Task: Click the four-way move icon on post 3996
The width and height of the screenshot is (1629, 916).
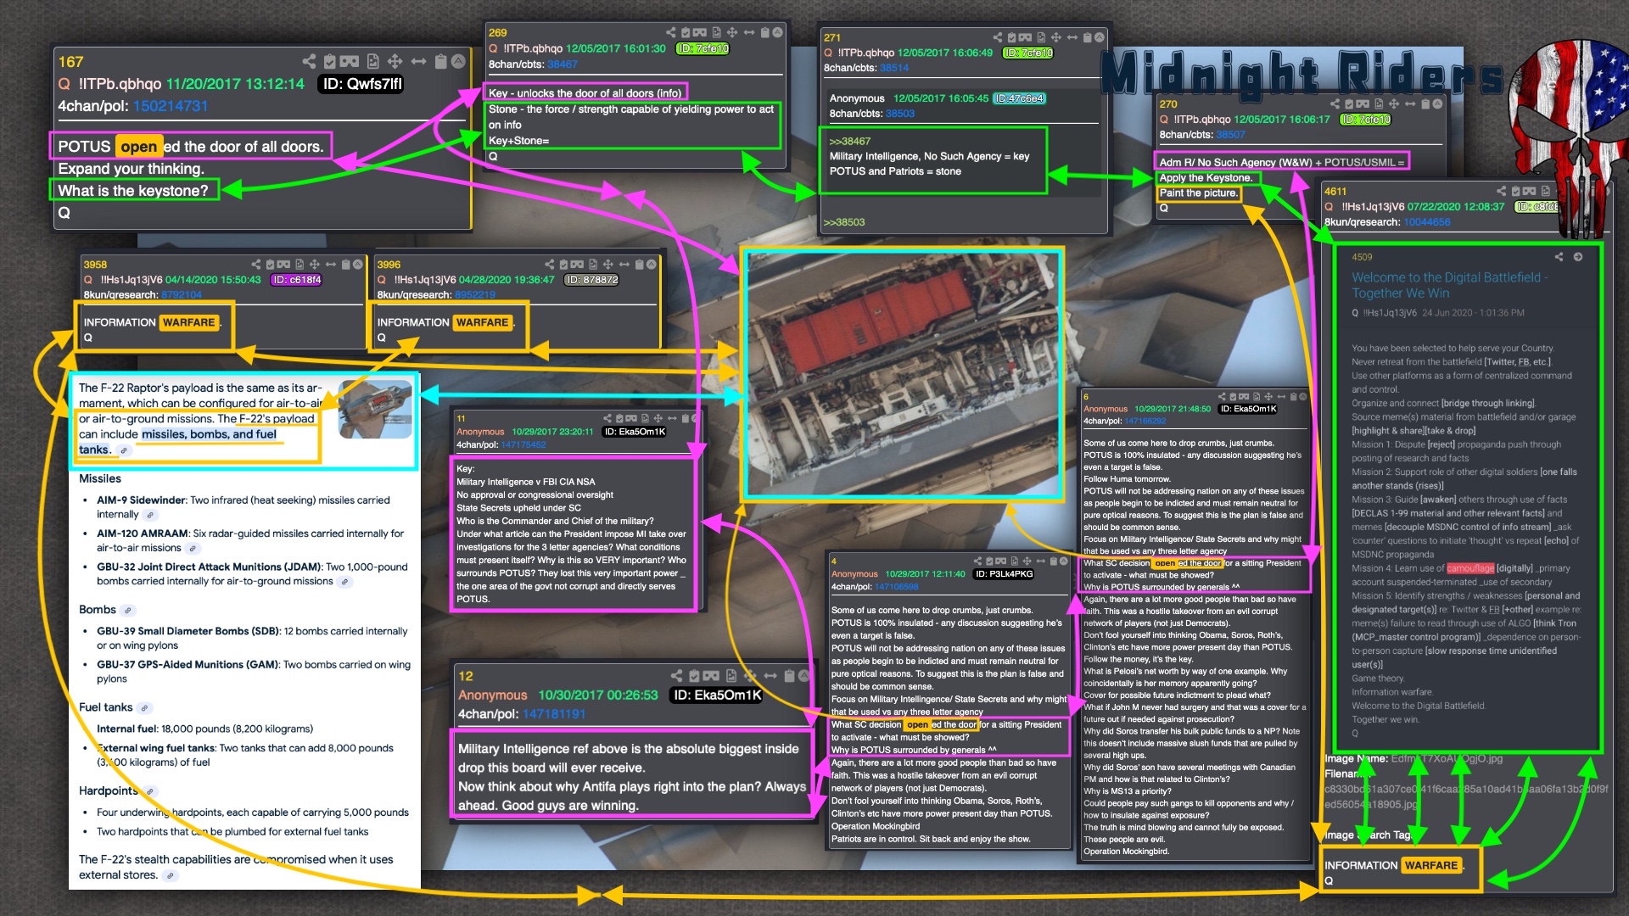Action: coord(608,265)
